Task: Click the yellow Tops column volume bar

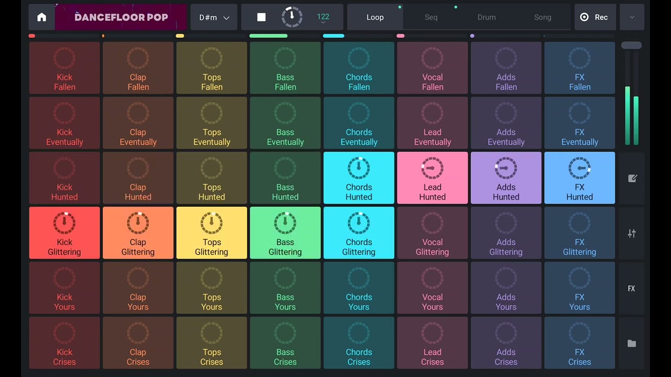Action: [x=180, y=36]
